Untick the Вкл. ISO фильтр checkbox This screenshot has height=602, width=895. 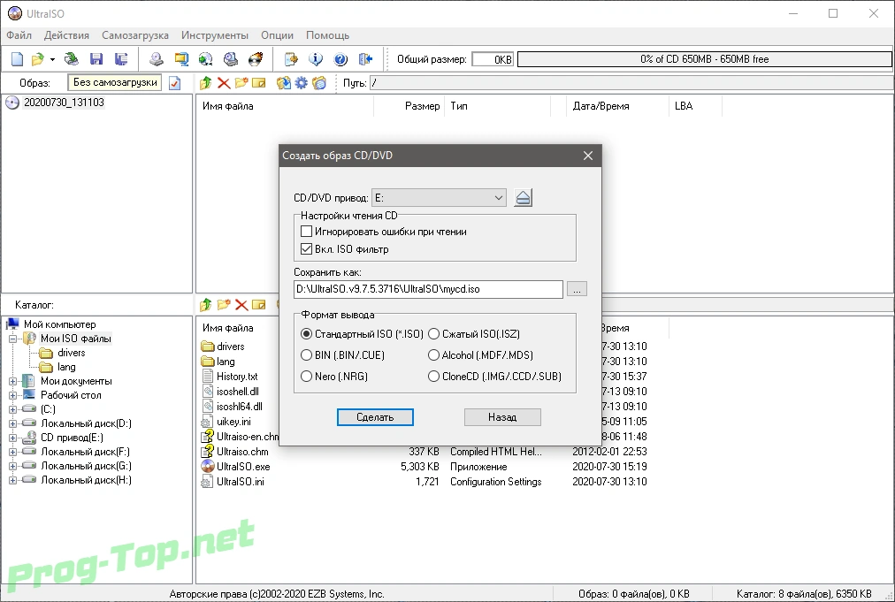[307, 248]
